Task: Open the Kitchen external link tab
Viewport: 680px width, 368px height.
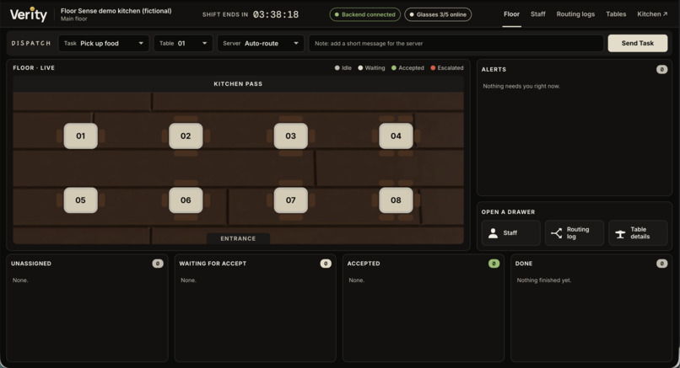Action: point(652,14)
